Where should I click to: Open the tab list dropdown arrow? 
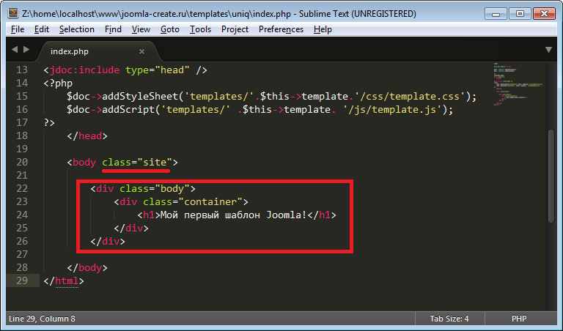click(548, 50)
